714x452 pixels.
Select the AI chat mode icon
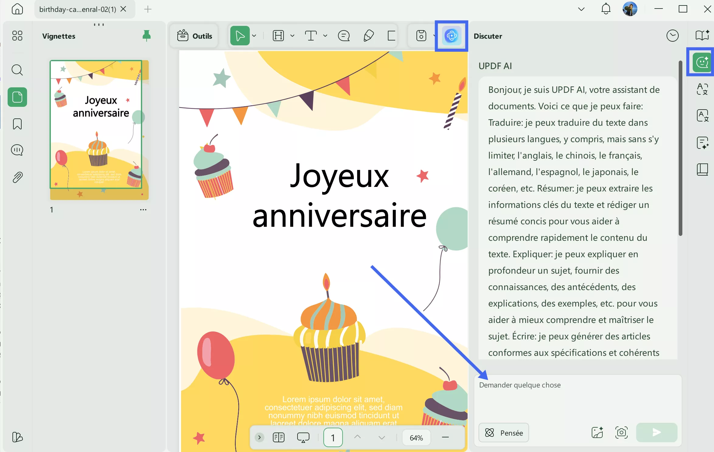[x=702, y=62]
